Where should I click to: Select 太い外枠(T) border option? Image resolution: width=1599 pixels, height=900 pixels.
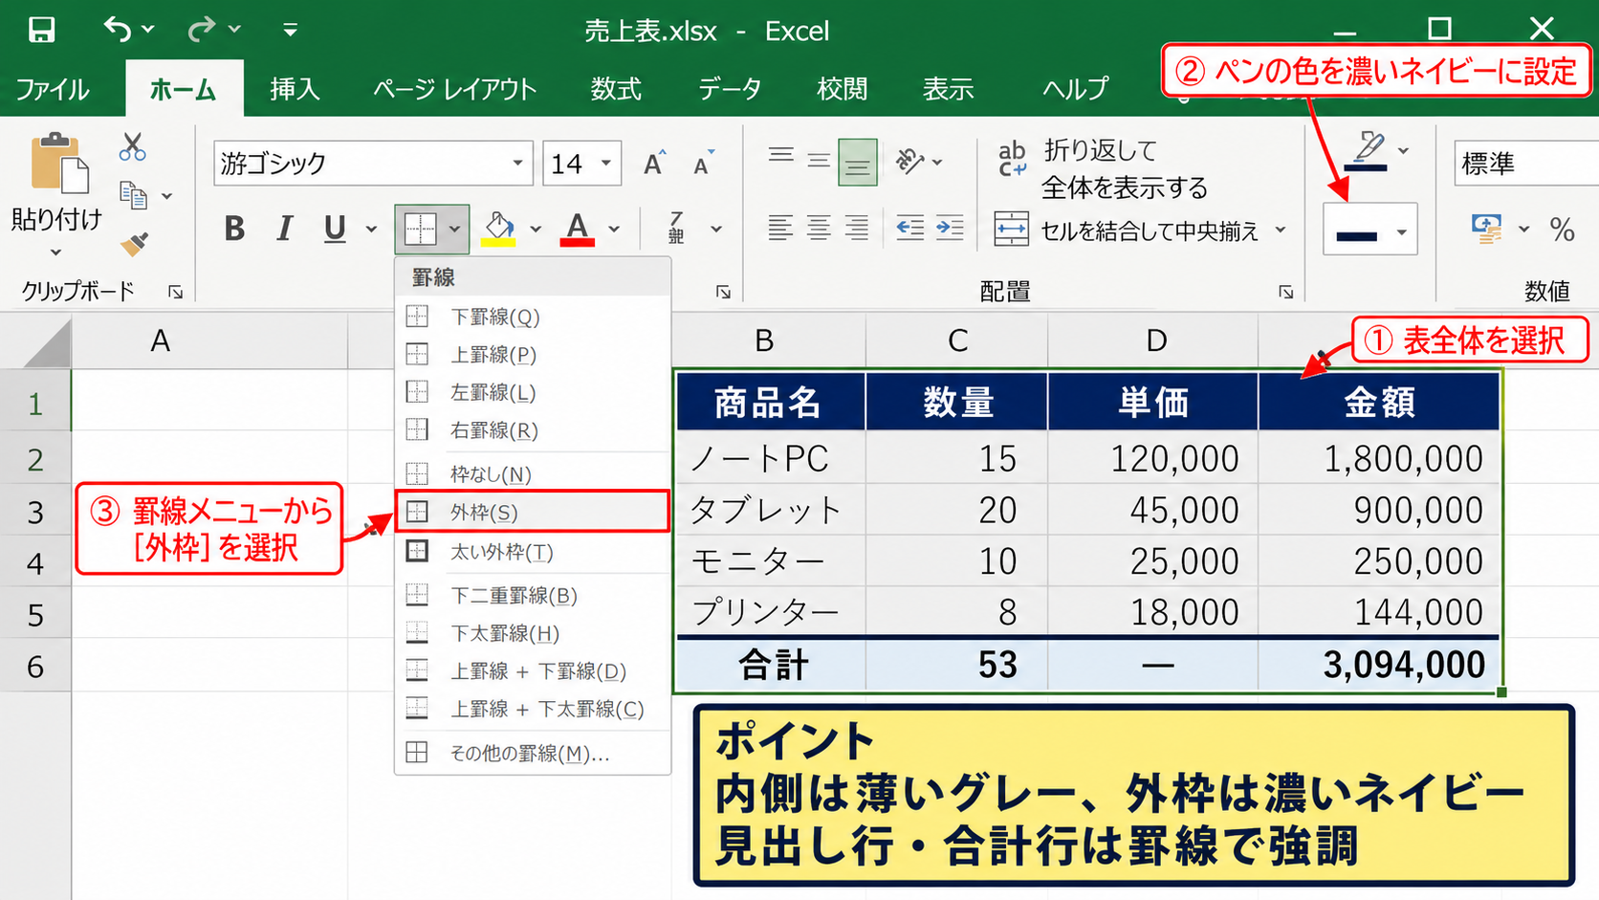click(x=533, y=552)
